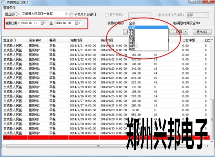The width and height of the screenshot is (215, 157).
Task: Click the horizontal scrollbar right arrow
Action: (208, 146)
